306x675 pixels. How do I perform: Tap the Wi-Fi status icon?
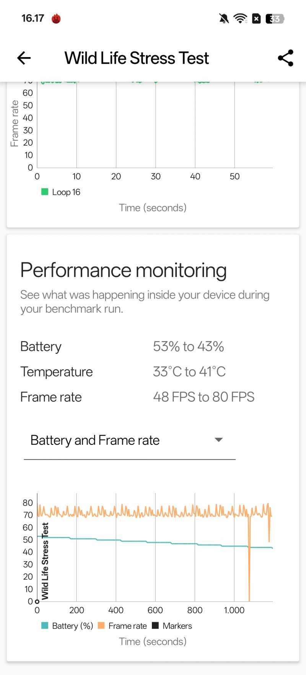tap(240, 18)
